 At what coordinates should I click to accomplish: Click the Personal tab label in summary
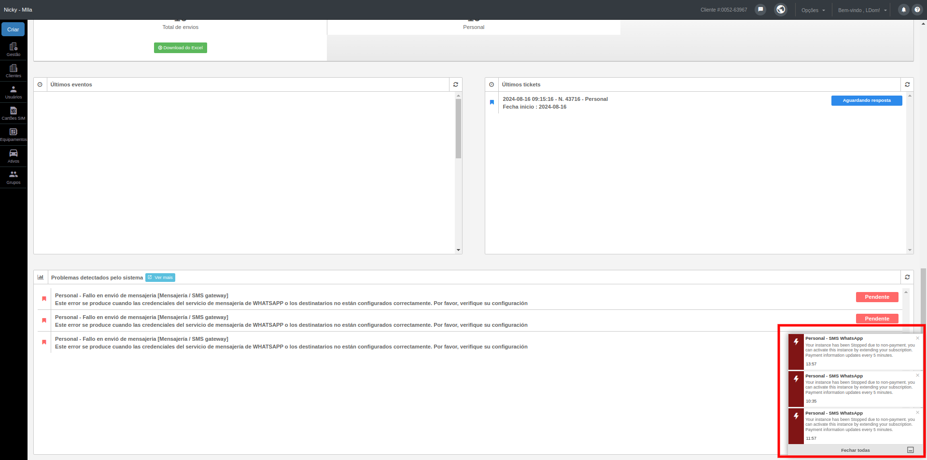[474, 27]
